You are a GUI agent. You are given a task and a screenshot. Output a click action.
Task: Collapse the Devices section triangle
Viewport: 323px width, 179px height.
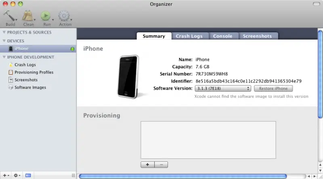click(4, 41)
